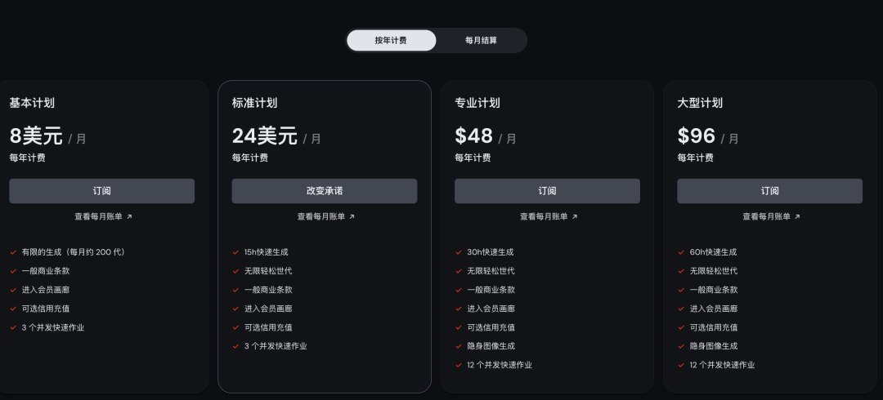This screenshot has width=883, height=400.
Task: Select the 标准计划 card title
Action: point(254,103)
